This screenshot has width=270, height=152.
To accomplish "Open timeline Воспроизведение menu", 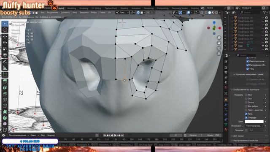I will 19,135.
